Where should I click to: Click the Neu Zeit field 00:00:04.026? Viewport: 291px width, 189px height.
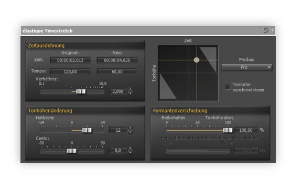(x=117, y=60)
